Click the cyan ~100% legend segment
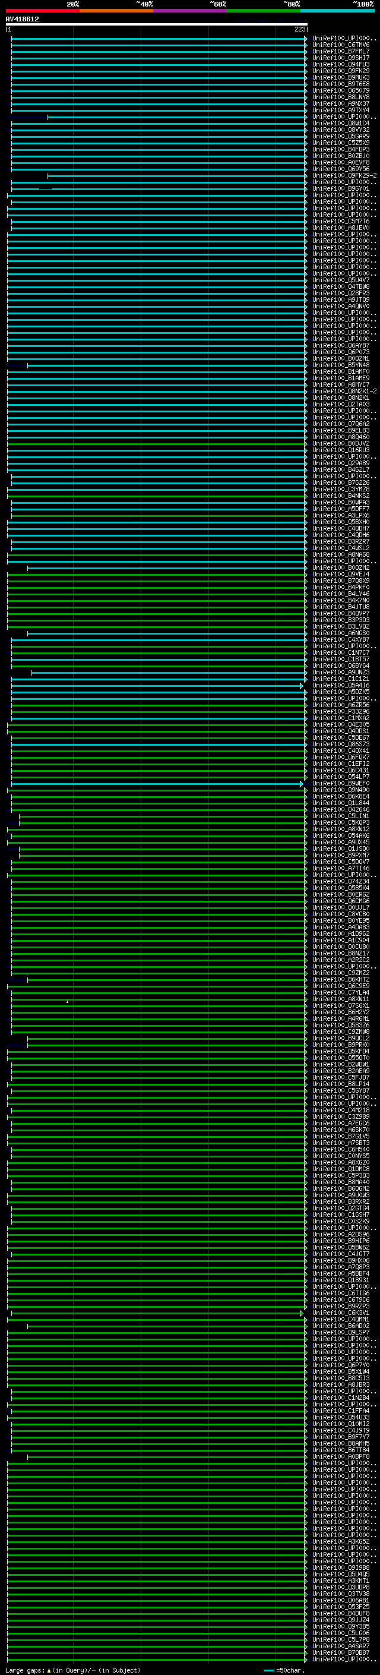The image size is (380, 1675). (337, 11)
